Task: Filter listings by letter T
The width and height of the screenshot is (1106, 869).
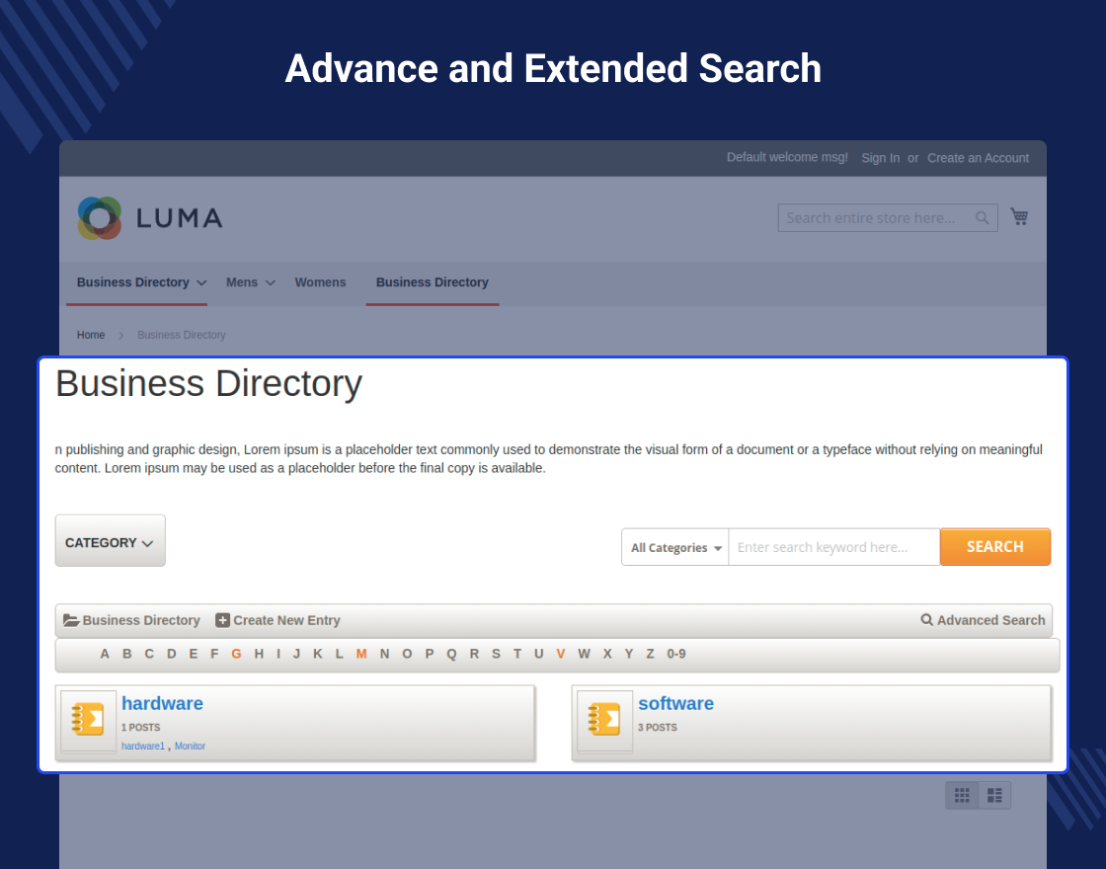Action: [517, 654]
